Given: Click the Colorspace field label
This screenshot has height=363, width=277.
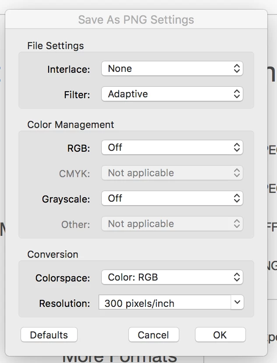Looking at the screenshot, I should (63, 278).
